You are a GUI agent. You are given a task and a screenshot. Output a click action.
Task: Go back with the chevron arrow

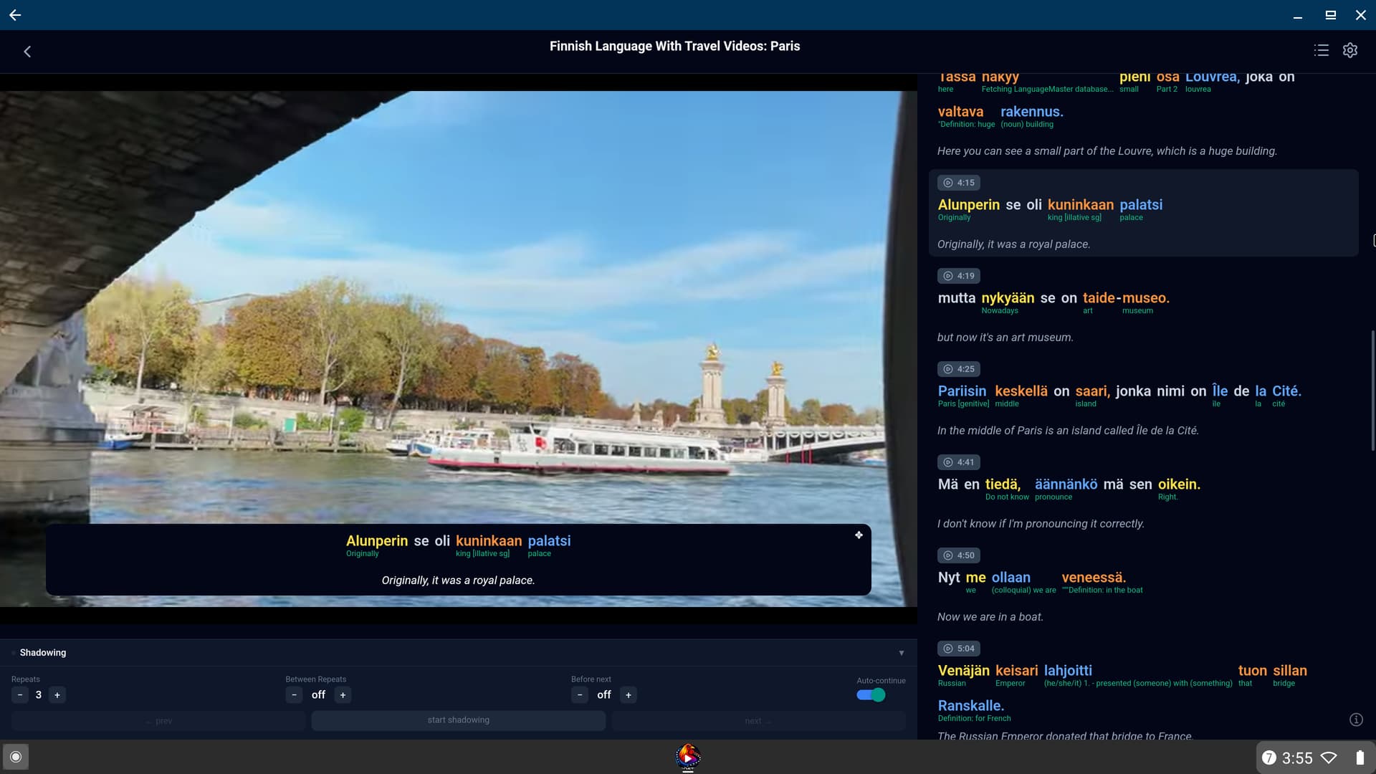(27, 52)
